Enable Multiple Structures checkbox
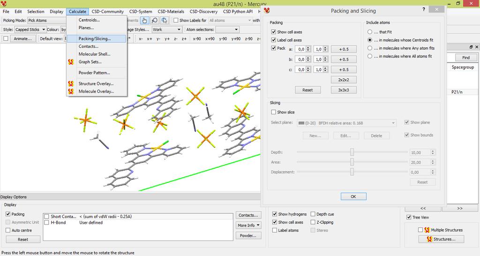Screen dimensions: 480x256 (420, 230)
